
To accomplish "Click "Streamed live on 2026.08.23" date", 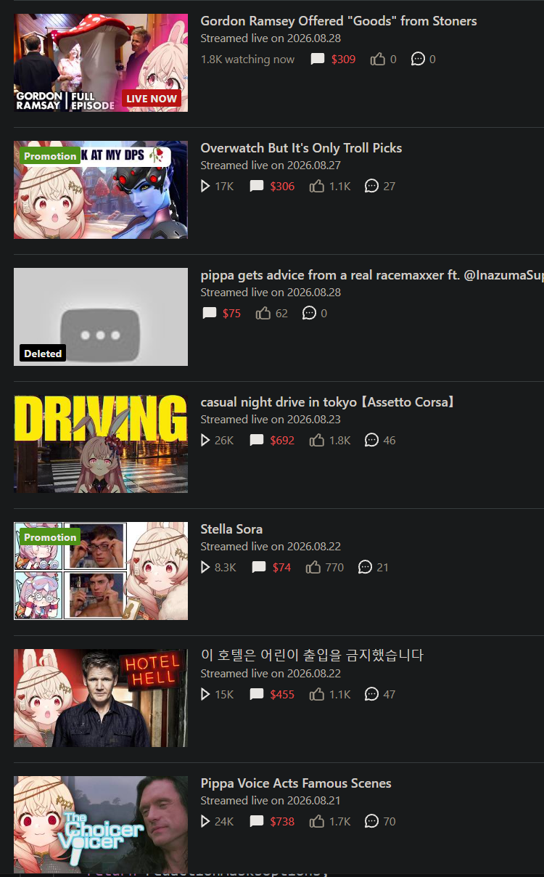I will 271,420.
